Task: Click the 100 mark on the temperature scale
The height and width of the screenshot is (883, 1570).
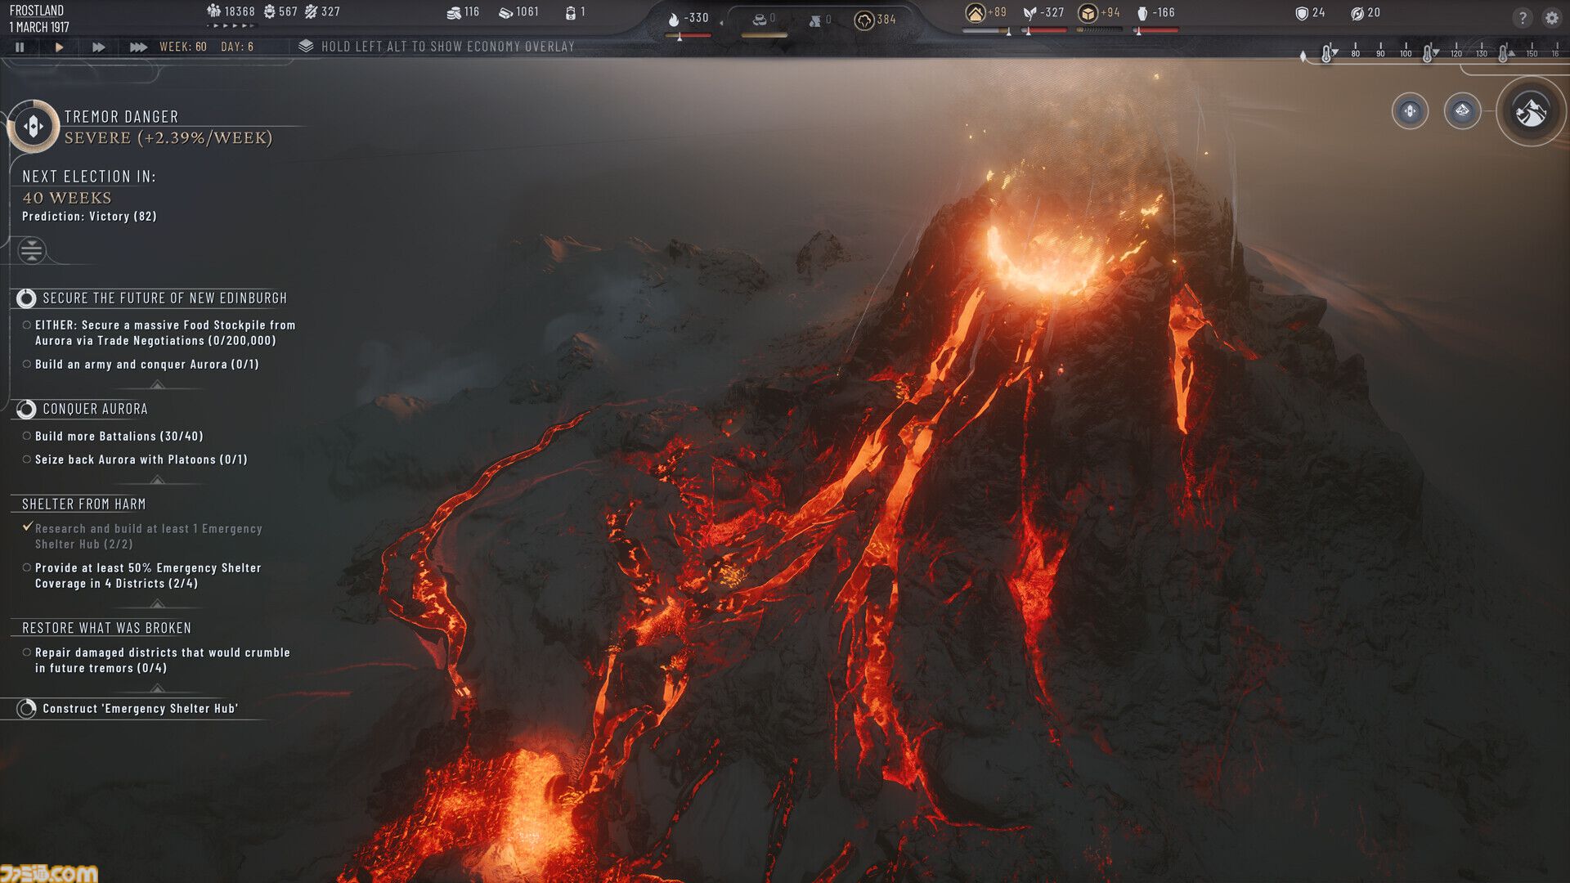Action: click(x=1406, y=51)
